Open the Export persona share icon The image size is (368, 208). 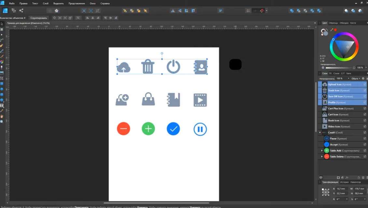[x=21, y=10]
